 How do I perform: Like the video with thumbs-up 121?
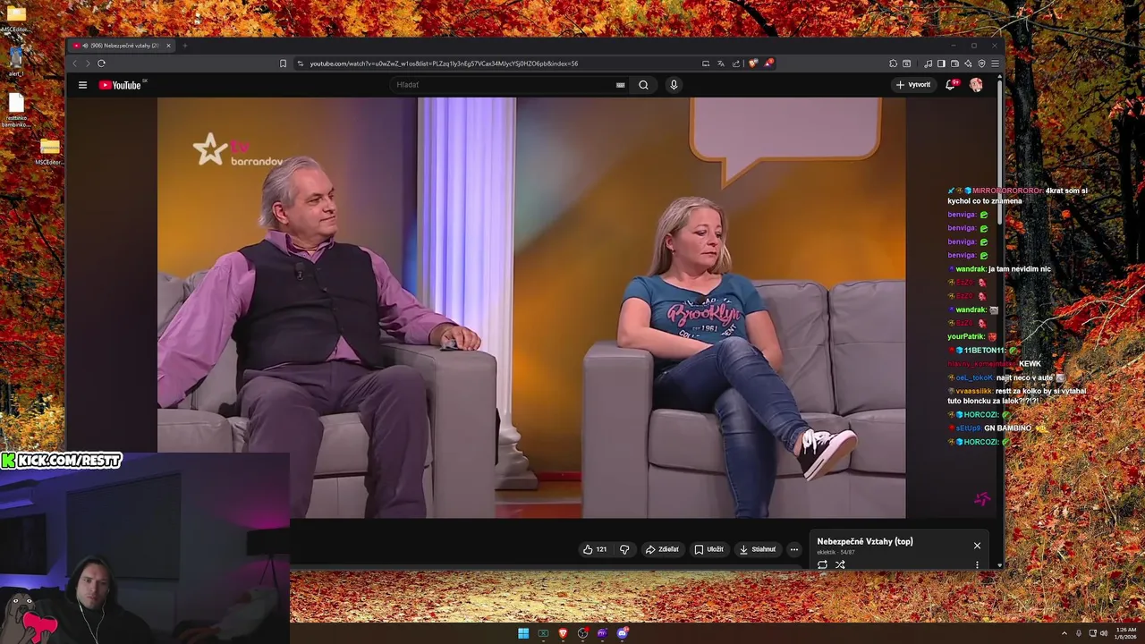coord(595,549)
